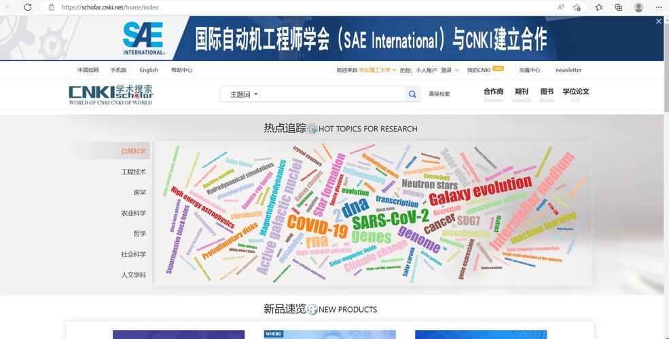Open the browser profile avatar
The image size is (669, 339).
(x=638, y=7)
